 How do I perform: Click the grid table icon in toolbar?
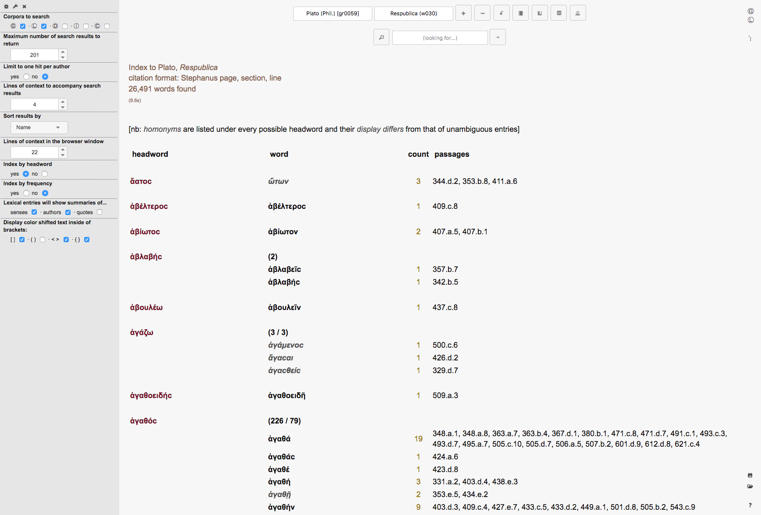click(559, 13)
